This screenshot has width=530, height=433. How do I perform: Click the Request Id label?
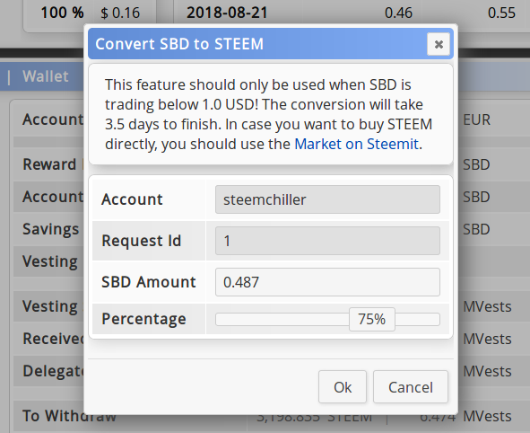[x=142, y=241]
